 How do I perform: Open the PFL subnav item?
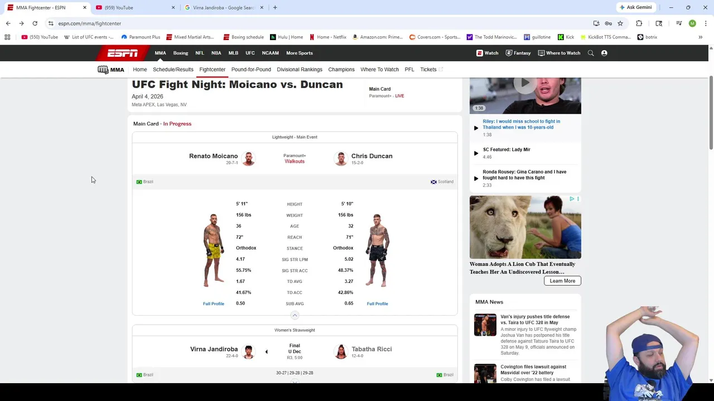coord(409,70)
